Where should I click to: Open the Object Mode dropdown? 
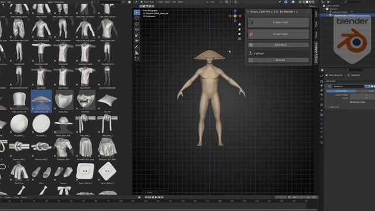(x=148, y=2)
